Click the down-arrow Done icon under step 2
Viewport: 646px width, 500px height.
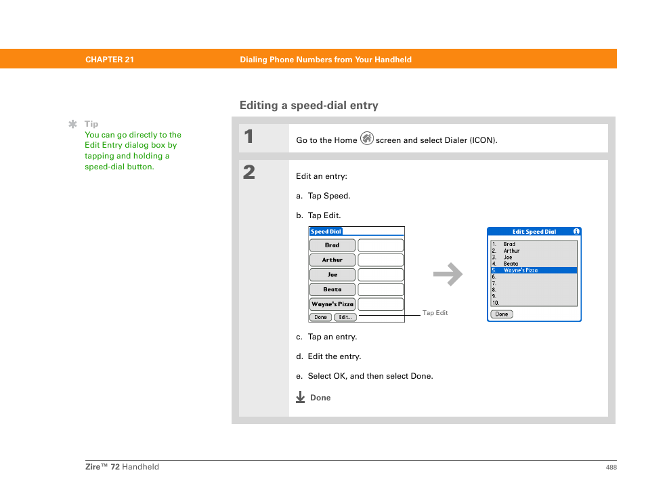click(301, 398)
